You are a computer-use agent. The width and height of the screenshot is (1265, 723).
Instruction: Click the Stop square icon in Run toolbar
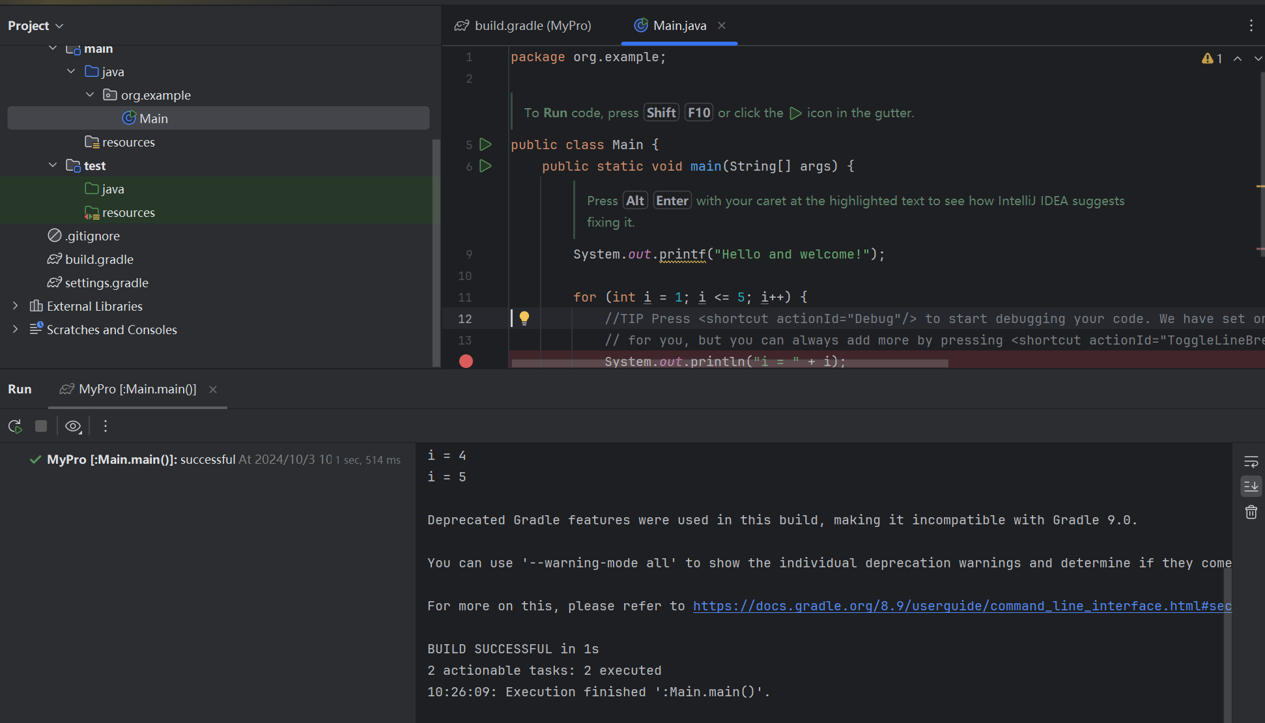coord(41,426)
